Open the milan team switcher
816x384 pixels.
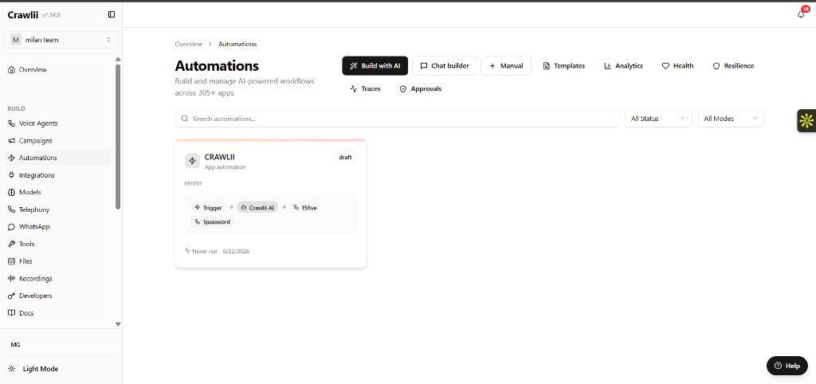click(x=61, y=40)
